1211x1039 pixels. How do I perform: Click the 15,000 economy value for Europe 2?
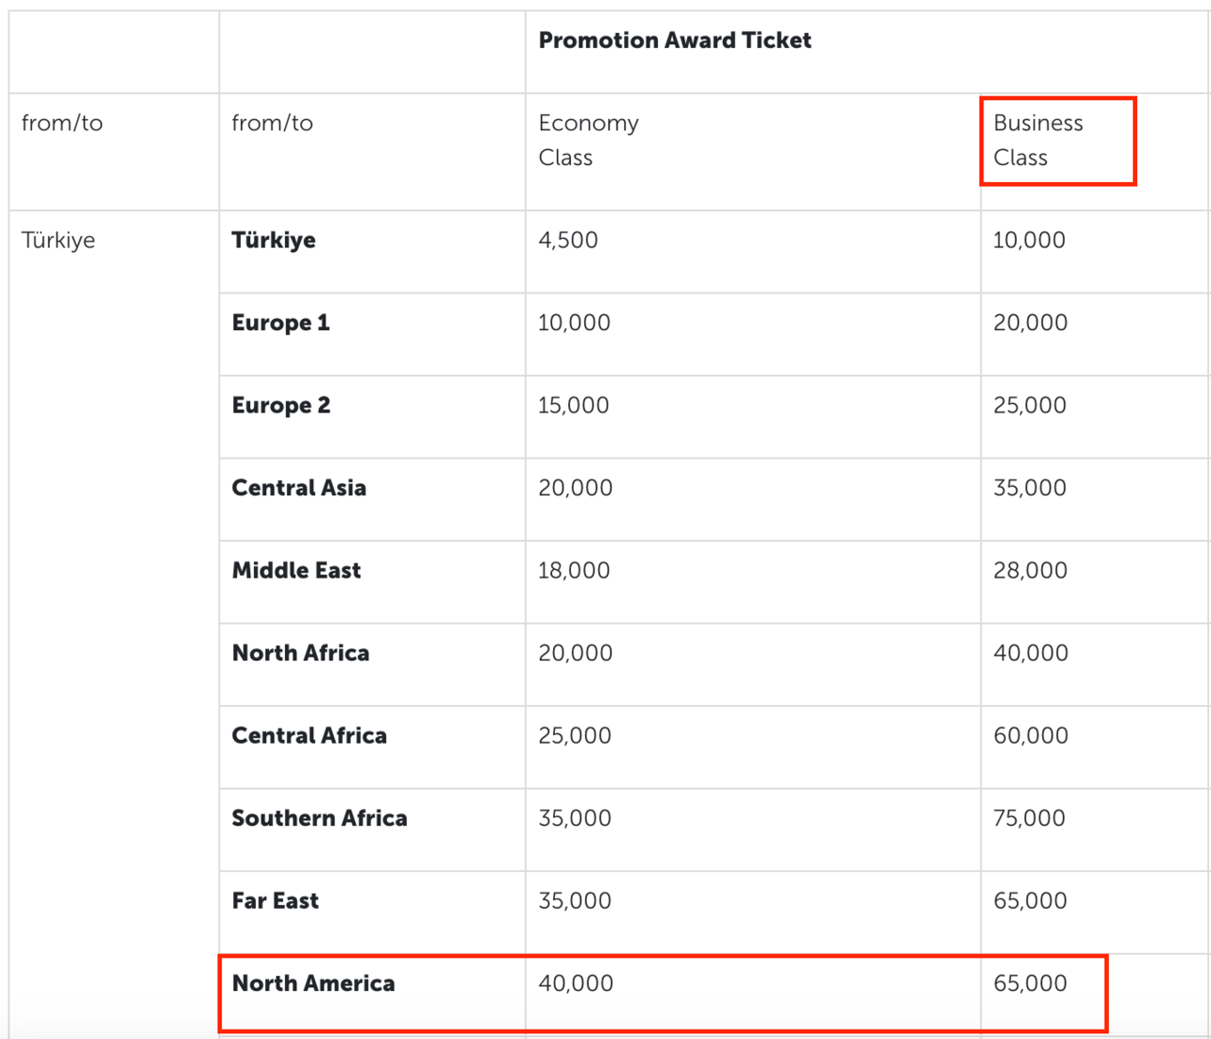[x=574, y=405]
